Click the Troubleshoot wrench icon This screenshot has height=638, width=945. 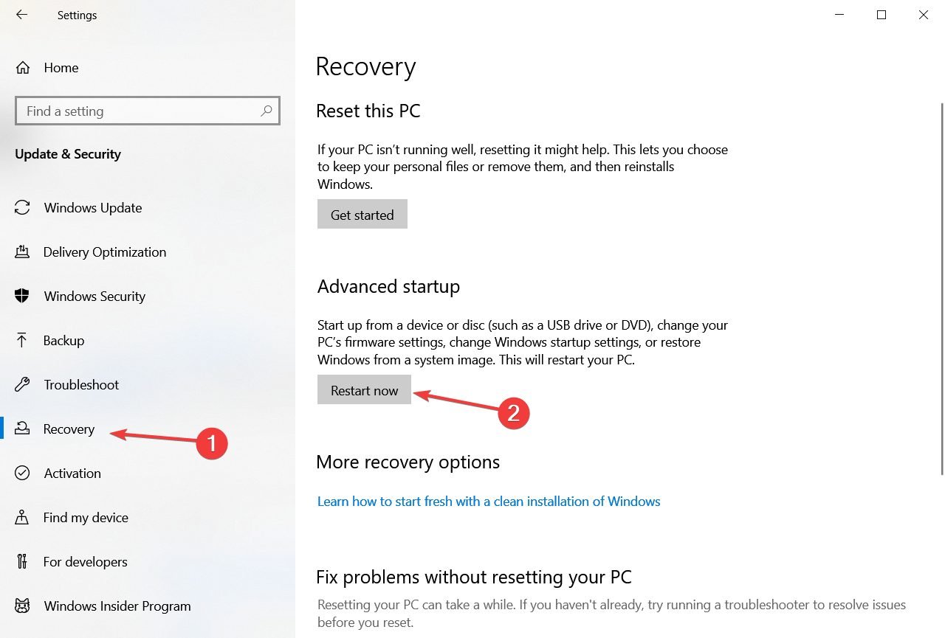pos(22,385)
